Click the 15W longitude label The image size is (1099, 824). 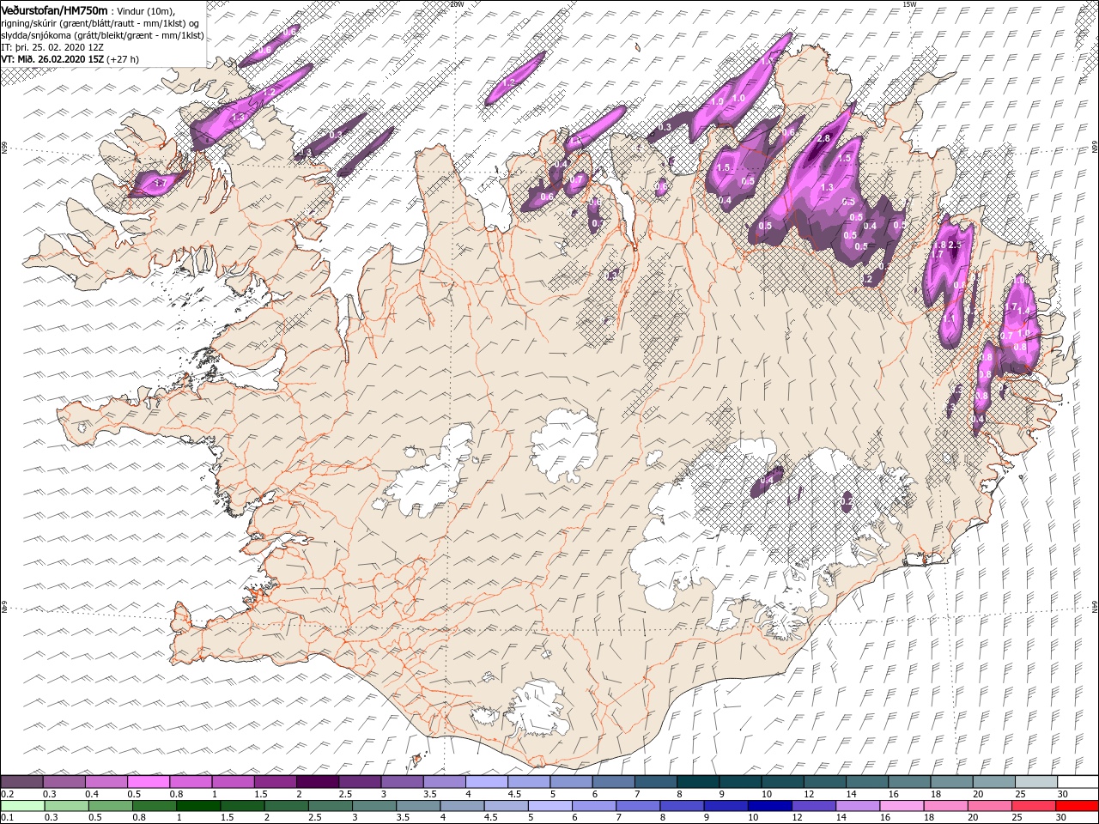coord(909,4)
